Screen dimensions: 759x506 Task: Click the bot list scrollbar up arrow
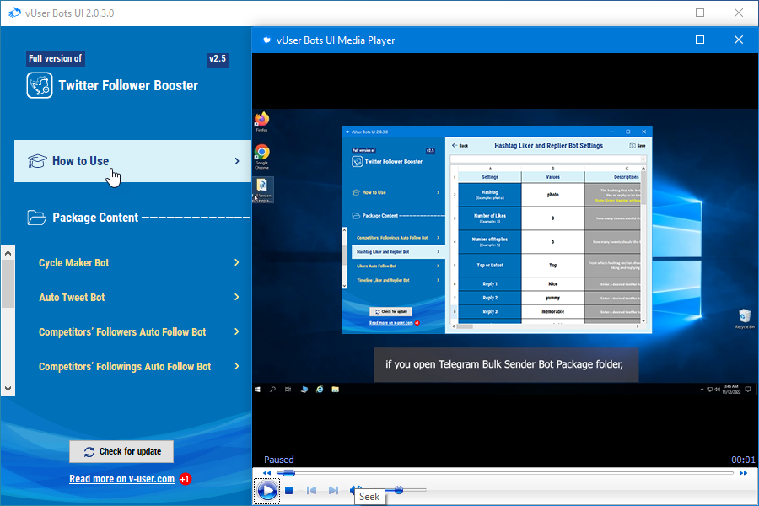coord(8,253)
